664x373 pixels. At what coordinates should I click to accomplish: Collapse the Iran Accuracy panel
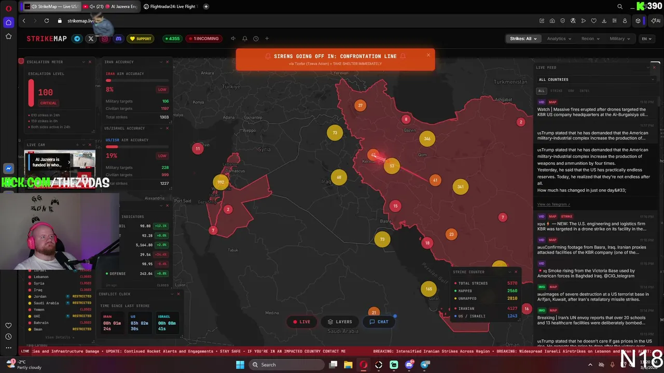[x=161, y=62]
